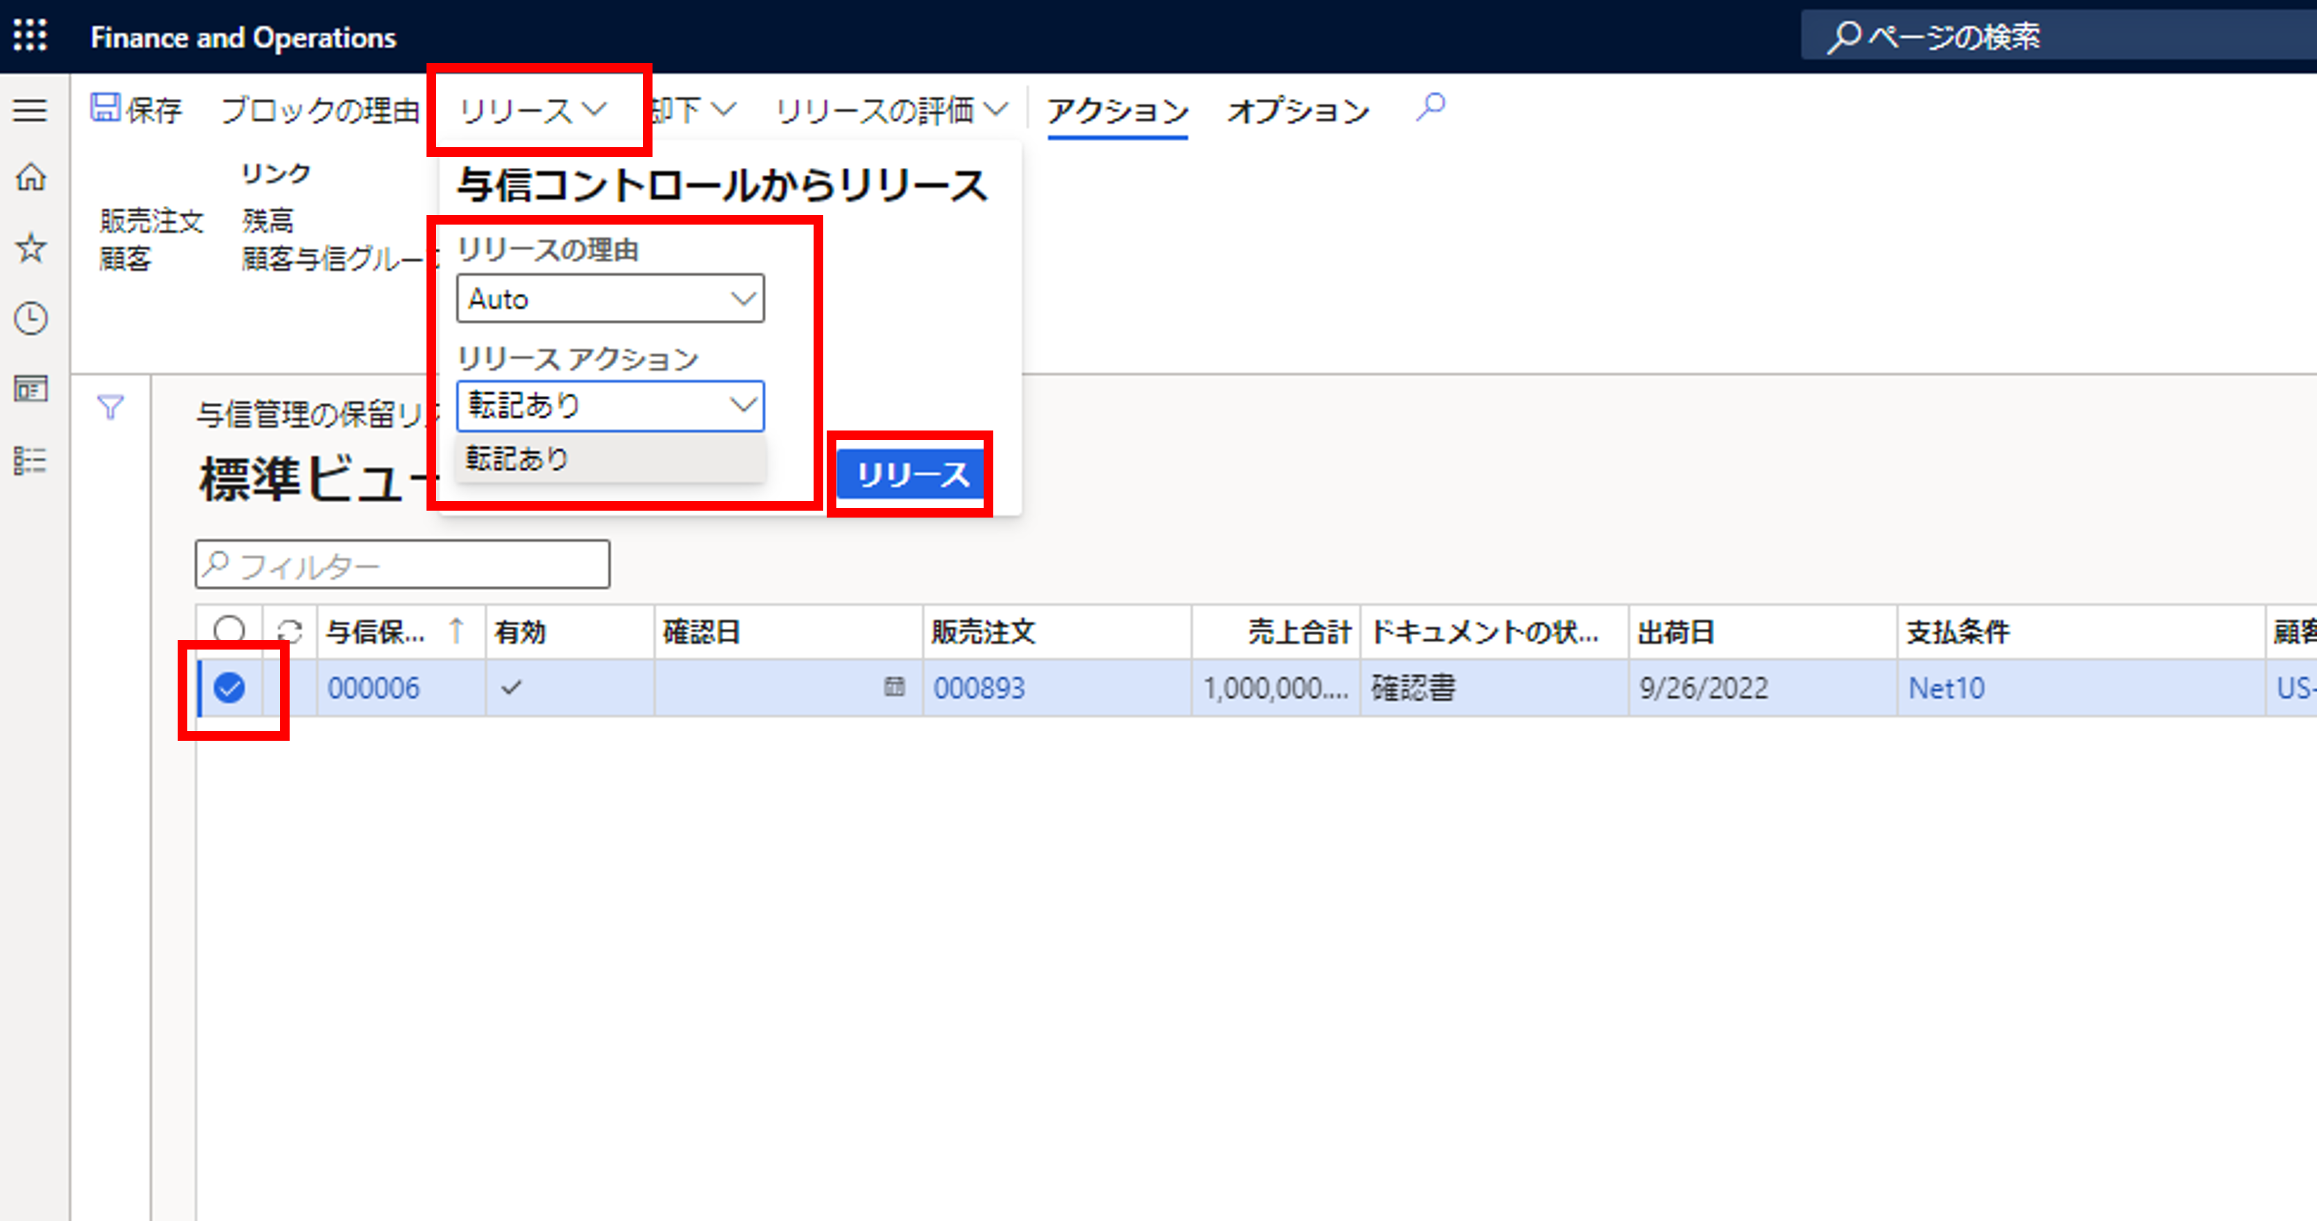Screen dimensions: 2317x1221
Task: Open Favorites star icon in sidebar
Action: click(x=30, y=247)
